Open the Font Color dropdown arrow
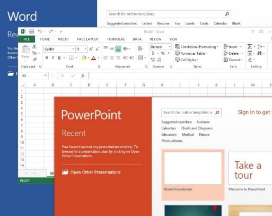Viewport: 272px width, 216px height. pos(98,58)
